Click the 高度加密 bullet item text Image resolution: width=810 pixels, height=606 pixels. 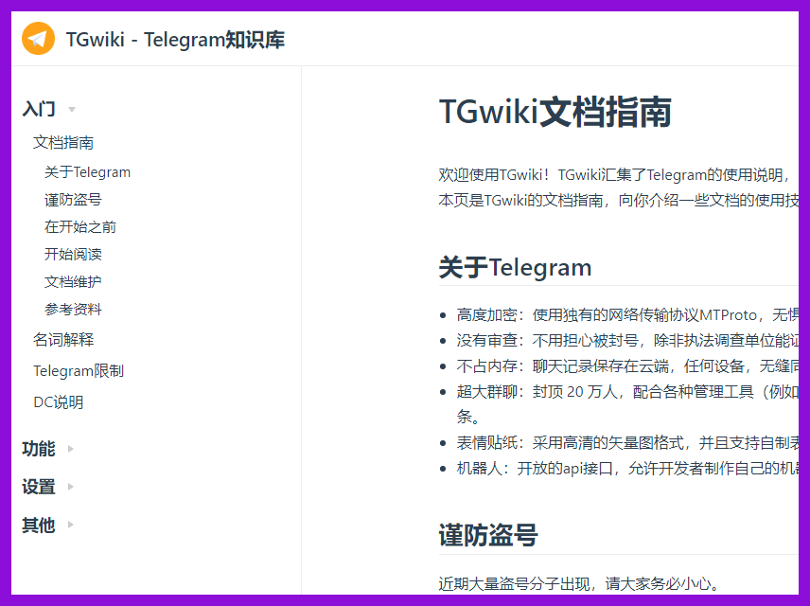pos(627,315)
